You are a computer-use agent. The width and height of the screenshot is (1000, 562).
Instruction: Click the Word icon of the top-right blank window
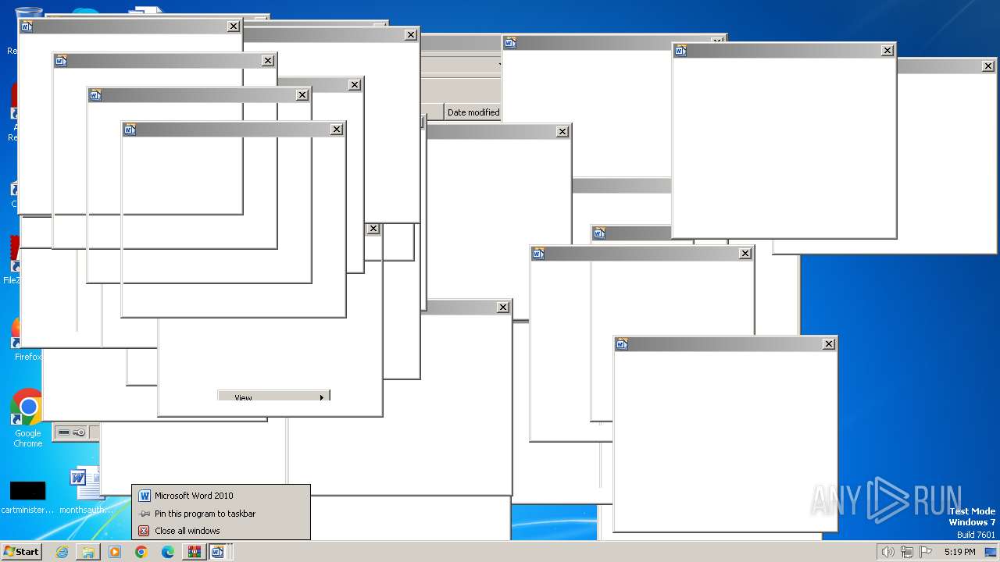pyautogui.click(x=680, y=51)
